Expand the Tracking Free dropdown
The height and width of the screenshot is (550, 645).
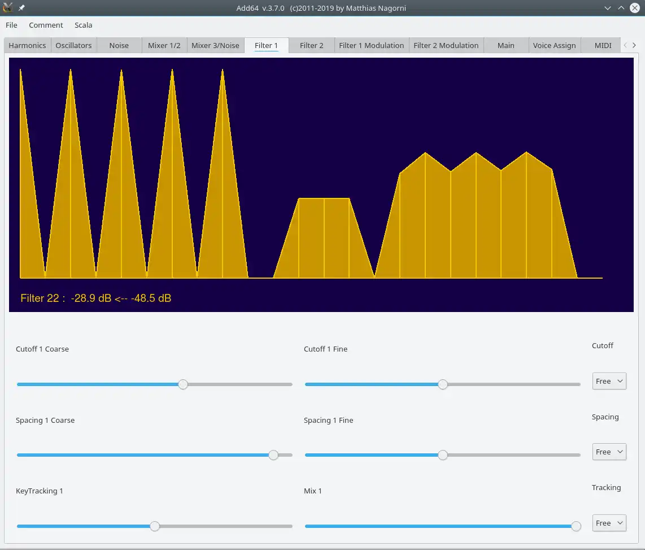(x=609, y=523)
